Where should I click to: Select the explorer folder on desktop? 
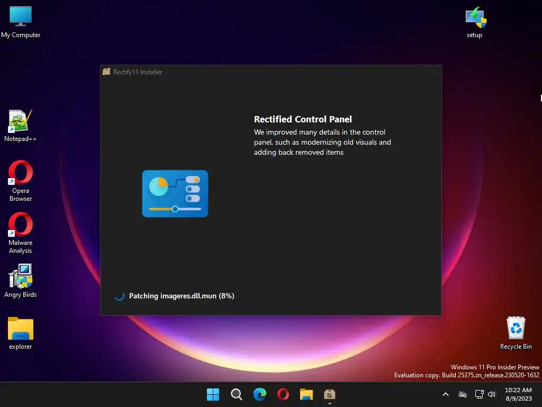21,333
